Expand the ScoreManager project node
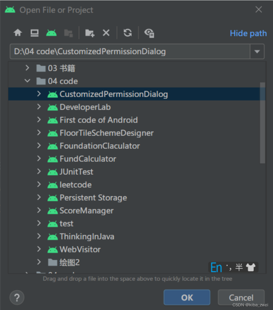Screen dimensions: 273x310 pos(39,210)
